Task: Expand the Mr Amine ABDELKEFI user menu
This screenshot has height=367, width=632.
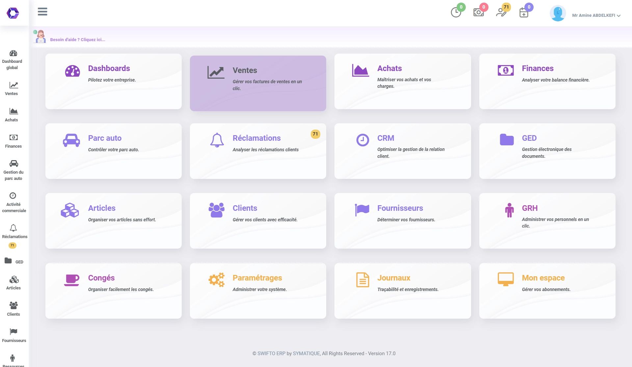Action: [x=596, y=15]
